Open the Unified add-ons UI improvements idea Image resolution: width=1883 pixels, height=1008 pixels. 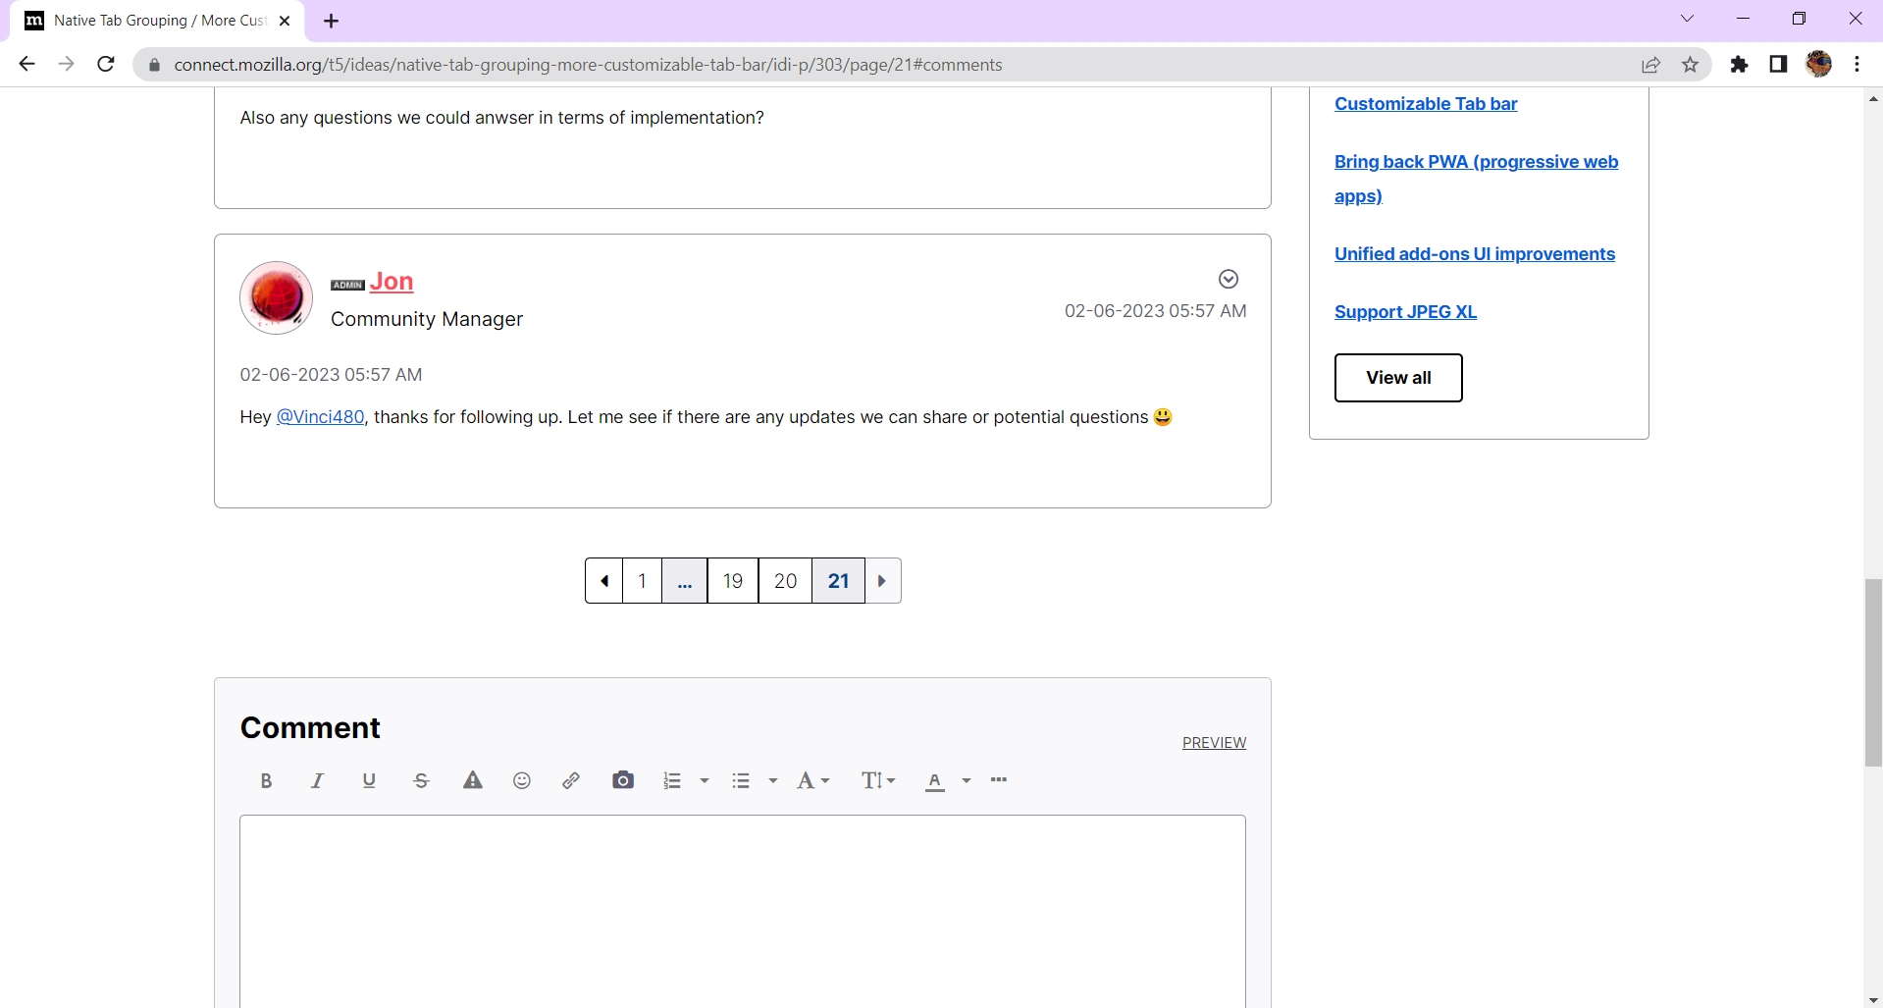pos(1474,253)
